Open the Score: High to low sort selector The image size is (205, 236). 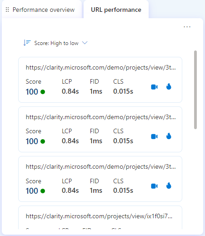tap(55, 43)
